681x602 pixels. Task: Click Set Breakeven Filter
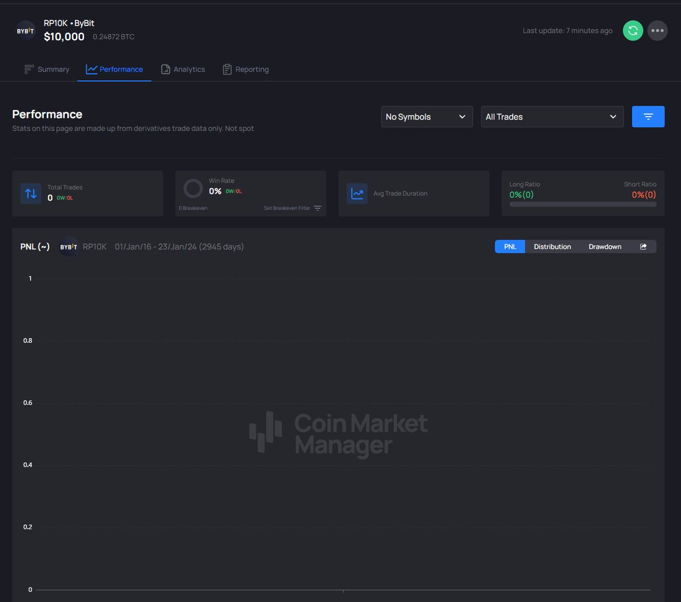coord(293,208)
